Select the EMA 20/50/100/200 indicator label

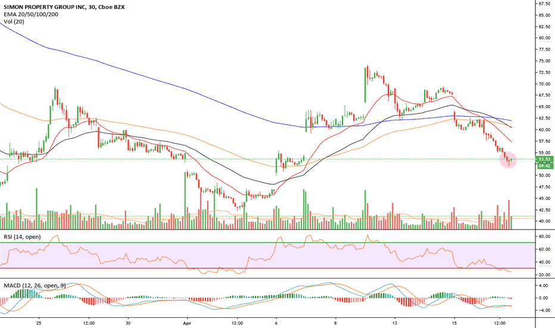pos(31,14)
